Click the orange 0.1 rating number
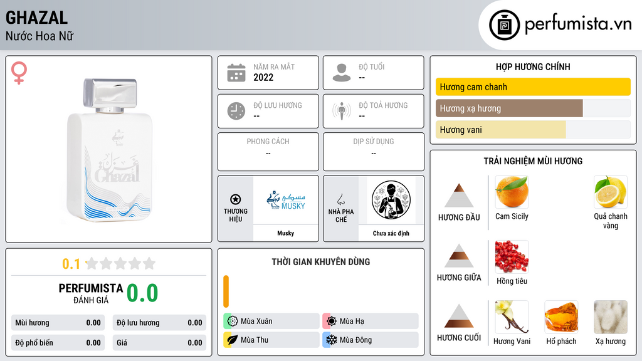This screenshot has height=361, width=642. (71, 264)
